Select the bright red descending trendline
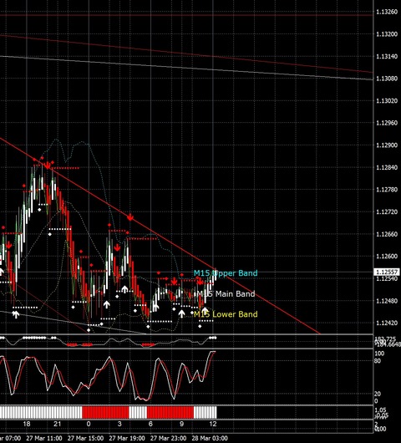This screenshot has height=443, width=401. click(x=160, y=237)
